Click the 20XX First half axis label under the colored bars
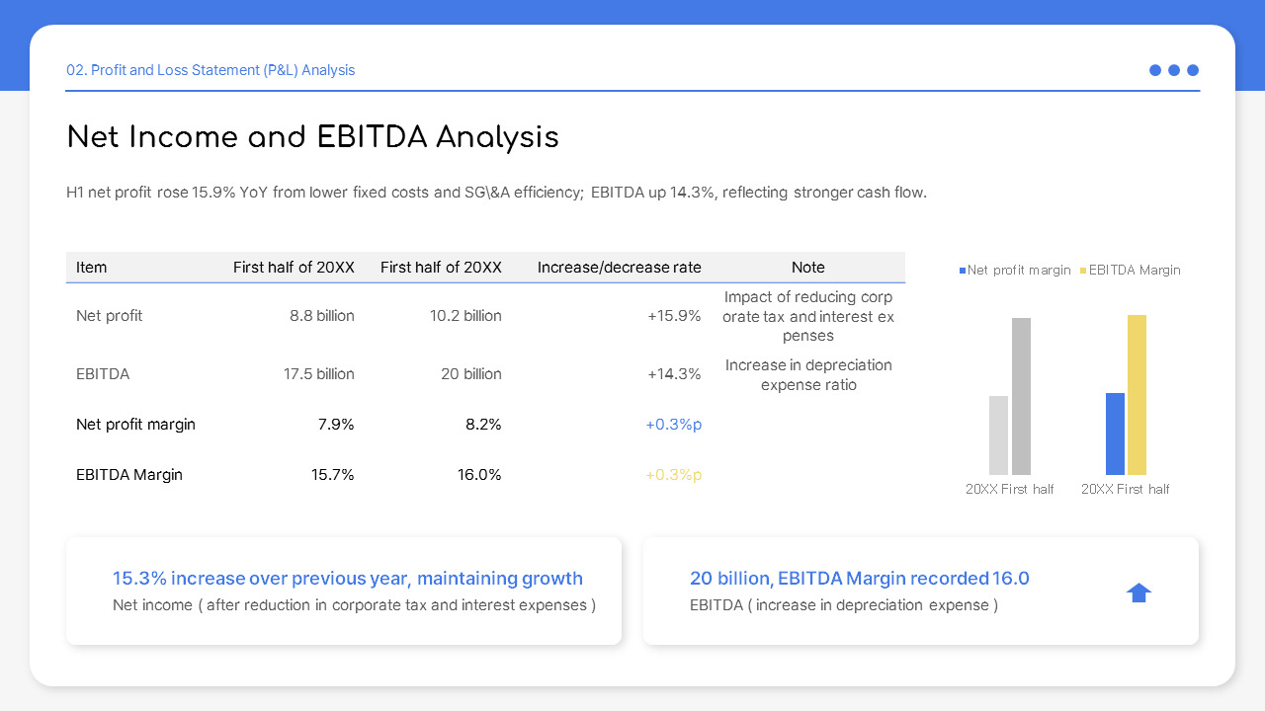 [1125, 489]
